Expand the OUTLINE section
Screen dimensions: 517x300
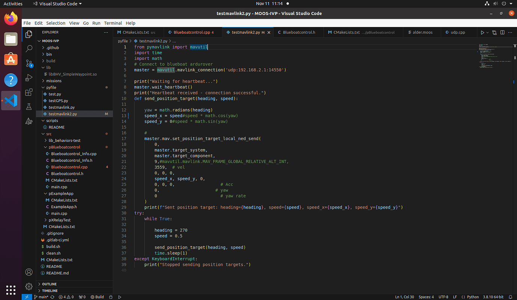pyautogui.click(x=49, y=284)
